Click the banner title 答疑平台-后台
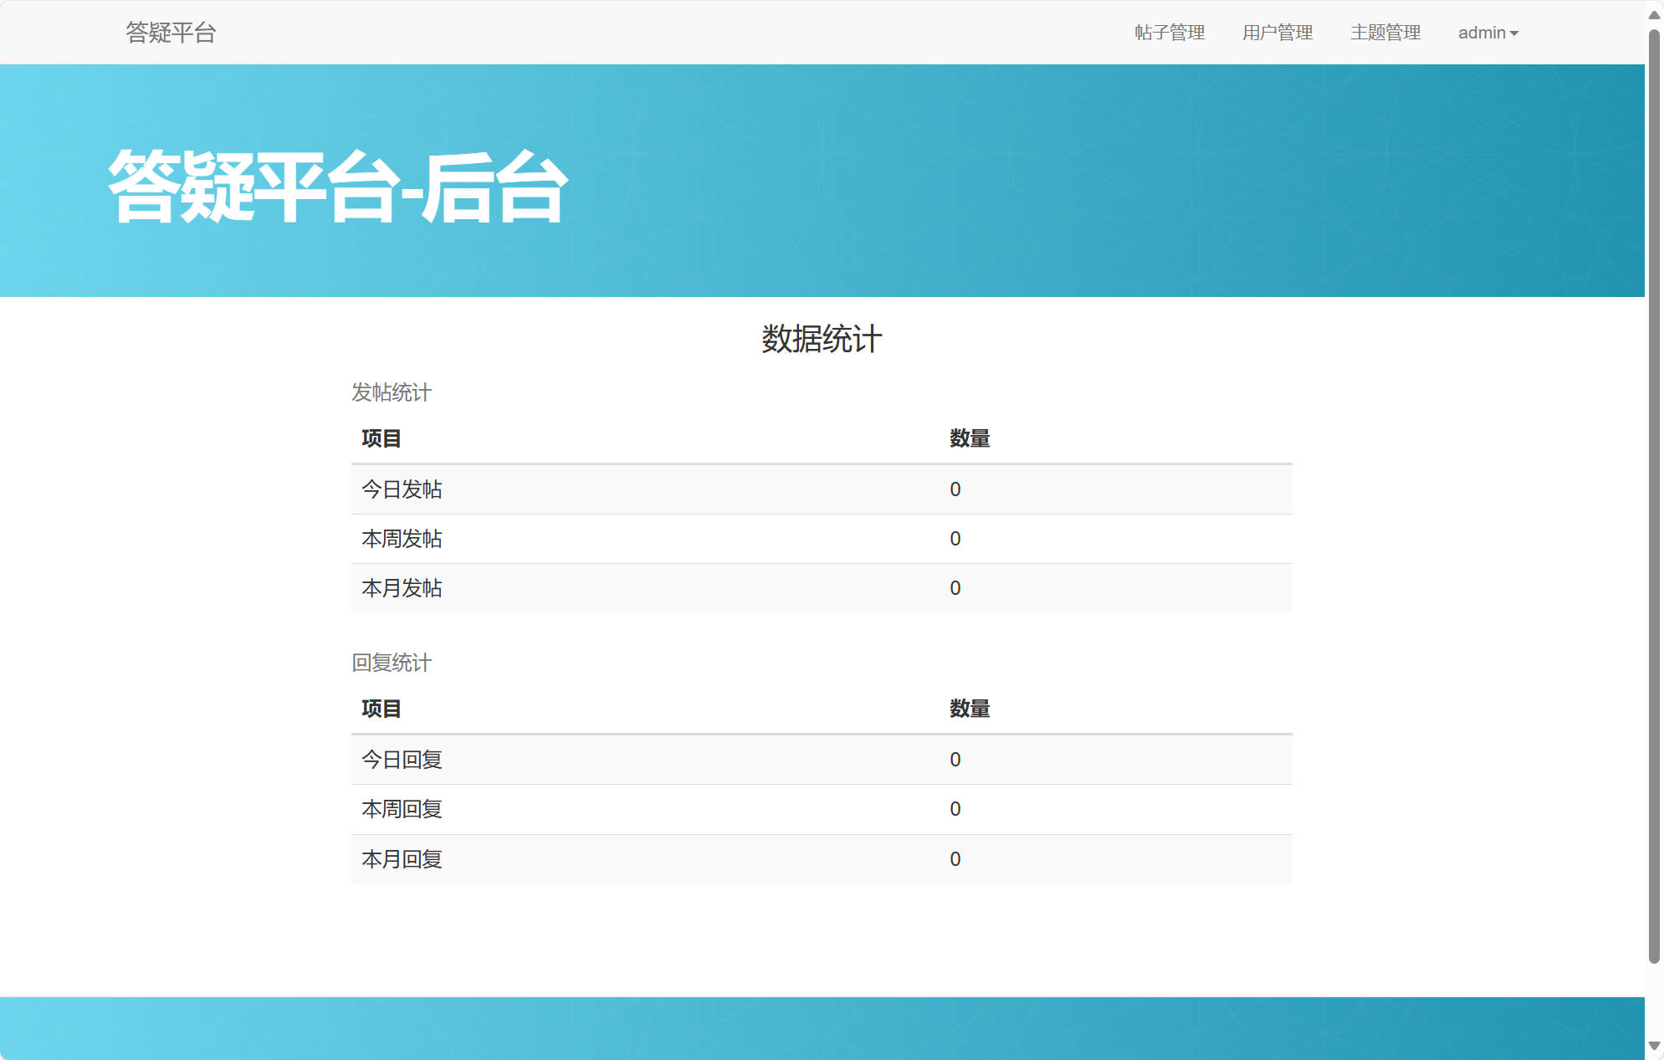Image resolution: width=1664 pixels, height=1060 pixels. coord(336,186)
